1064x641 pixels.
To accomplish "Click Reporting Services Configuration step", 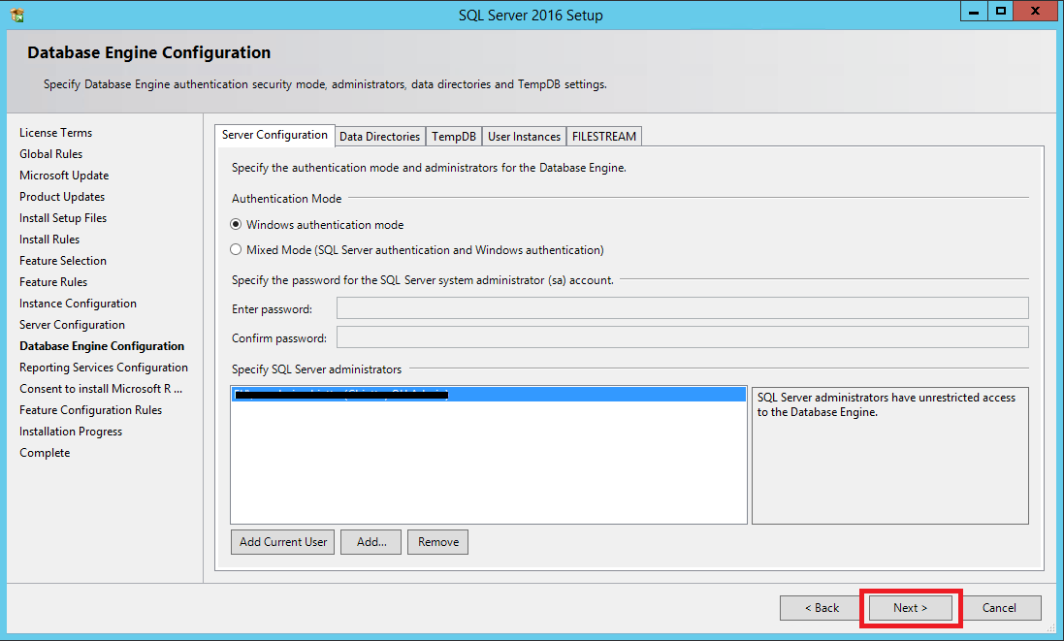I will click(x=104, y=368).
